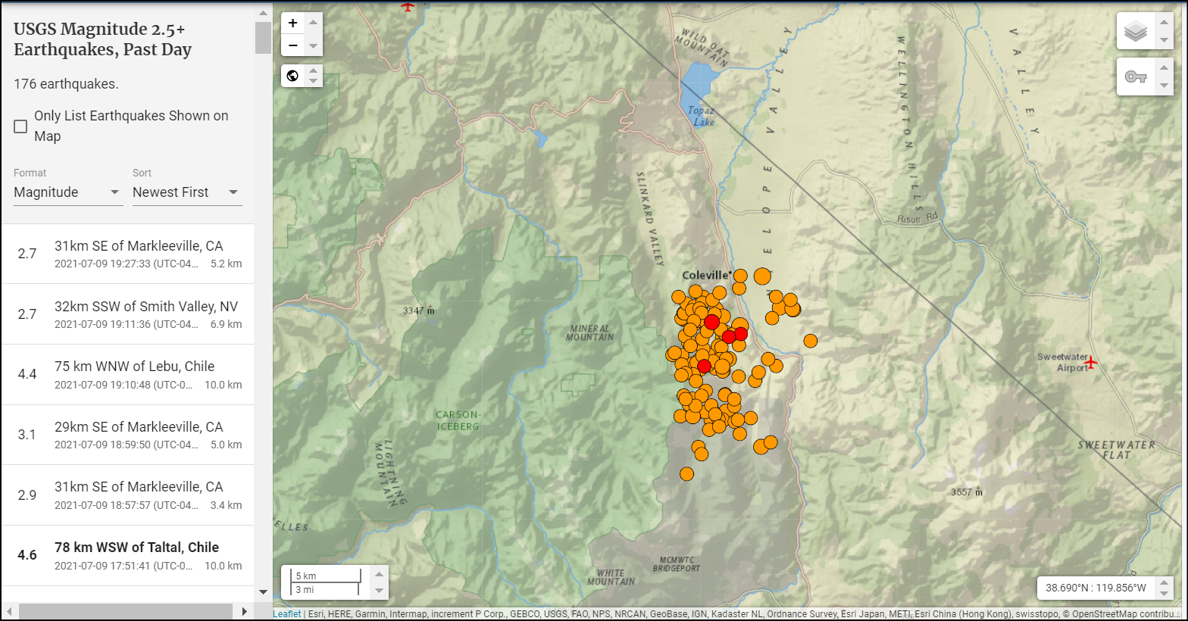
Task: Click the USGS Magnitude 2.5+ Earthquakes heading
Action: coord(103,39)
